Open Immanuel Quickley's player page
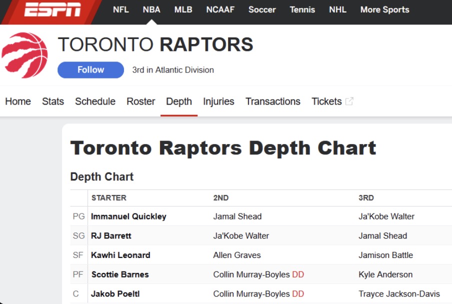 128,216
